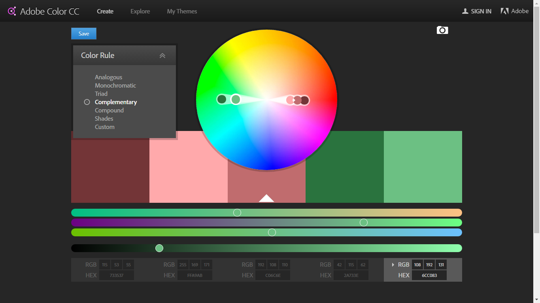540x303 pixels.
Task: Click the red value field 255
Action: 183,265
